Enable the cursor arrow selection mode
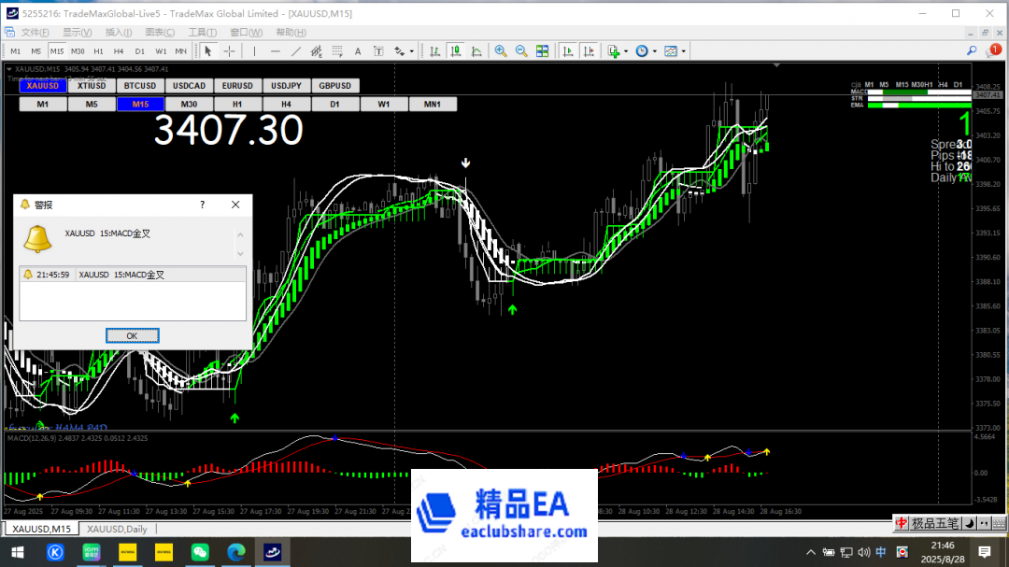The height and width of the screenshot is (567, 1009). [x=209, y=50]
